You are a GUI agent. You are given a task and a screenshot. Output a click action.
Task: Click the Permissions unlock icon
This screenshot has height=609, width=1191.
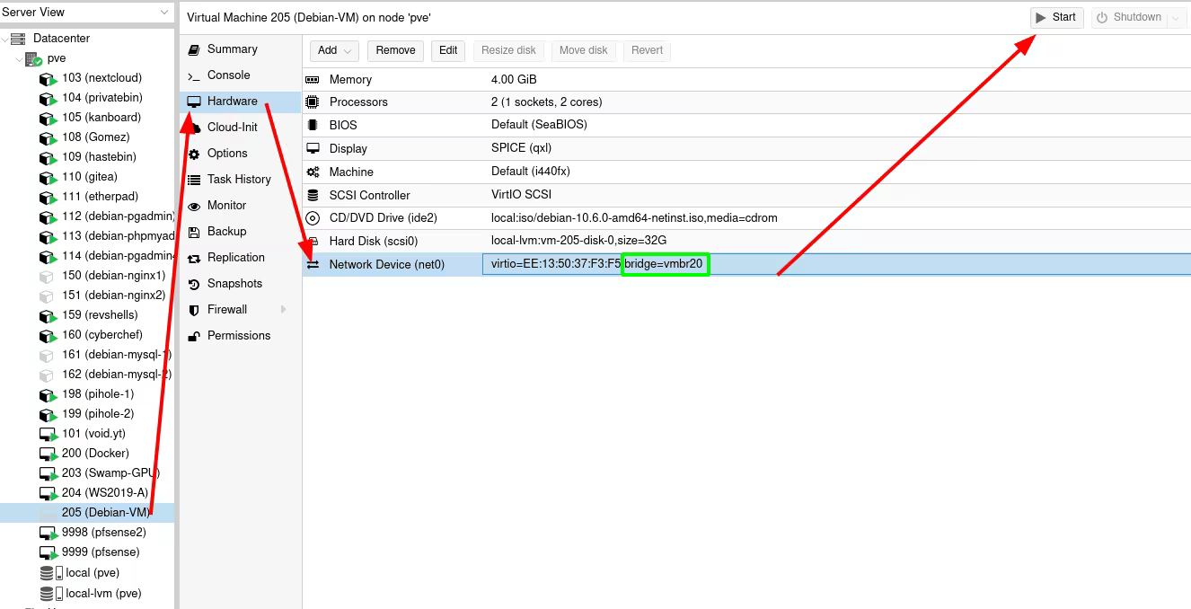click(193, 336)
